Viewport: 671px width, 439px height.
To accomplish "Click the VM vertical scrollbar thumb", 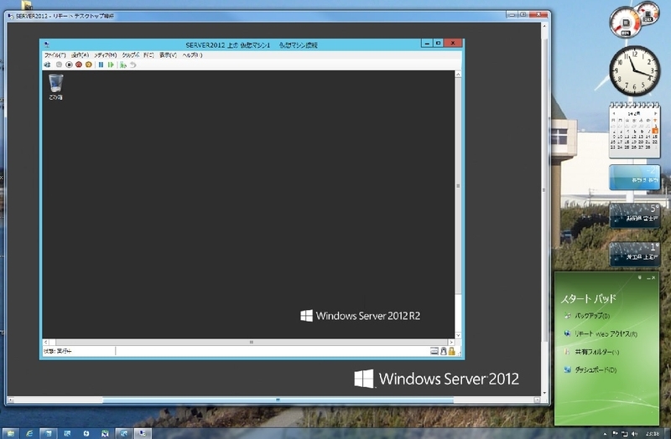I will pyautogui.click(x=458, y=186).
